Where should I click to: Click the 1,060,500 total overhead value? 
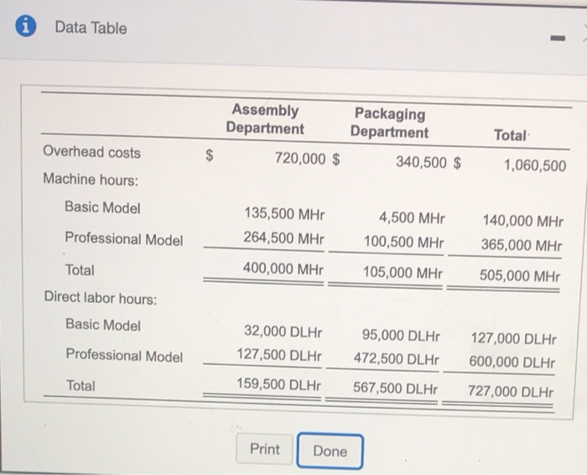(x=535, y=165)
